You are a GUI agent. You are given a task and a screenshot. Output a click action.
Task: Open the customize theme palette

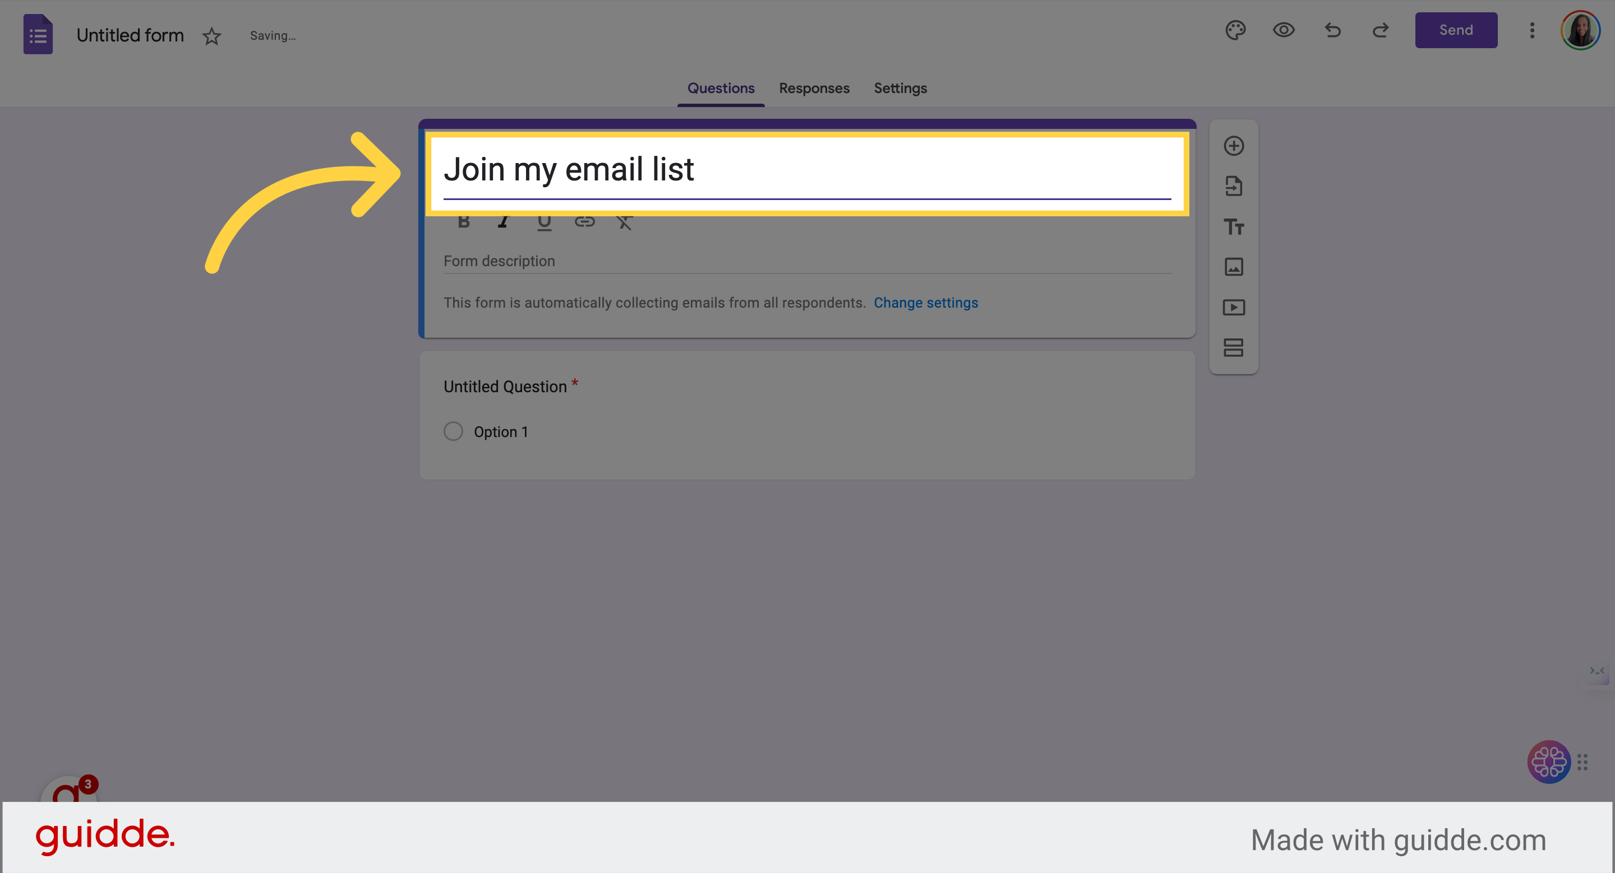click(x=1235, y=30)
